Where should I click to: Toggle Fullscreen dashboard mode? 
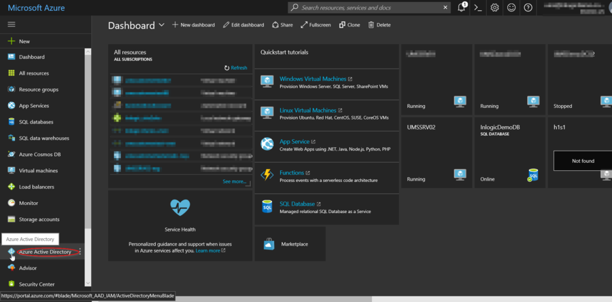coord(316,25)
